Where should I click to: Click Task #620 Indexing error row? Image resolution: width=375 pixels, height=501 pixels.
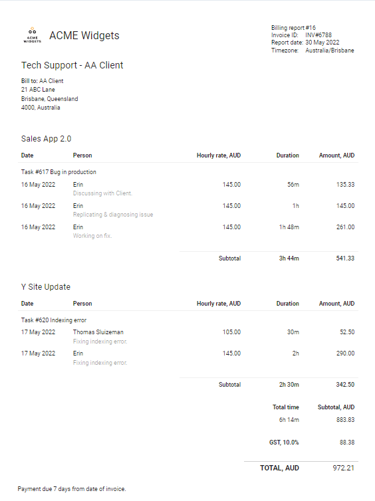click(x=188, y=320)
